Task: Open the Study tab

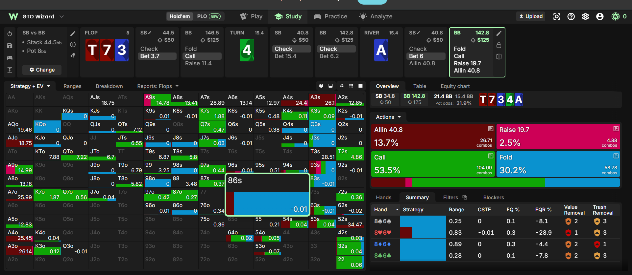Action: (288, 16)
